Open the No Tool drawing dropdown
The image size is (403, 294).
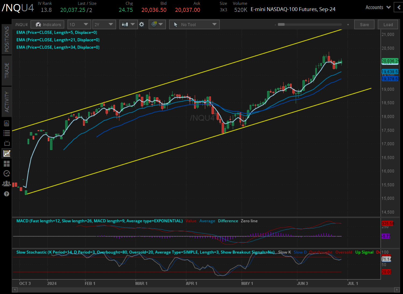(x=194, y=24)
